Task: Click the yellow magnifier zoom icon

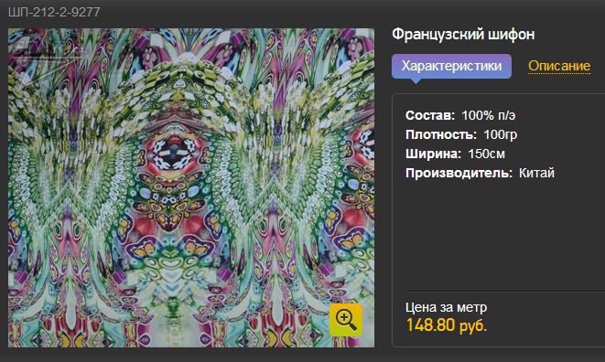Action: coord(346,320)
